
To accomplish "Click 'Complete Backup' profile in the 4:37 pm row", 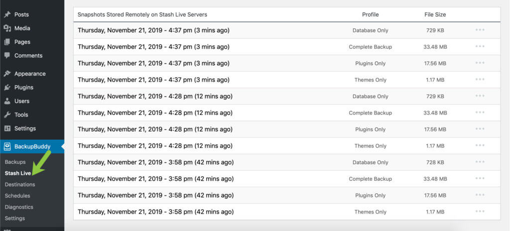I will coord(371,47).
